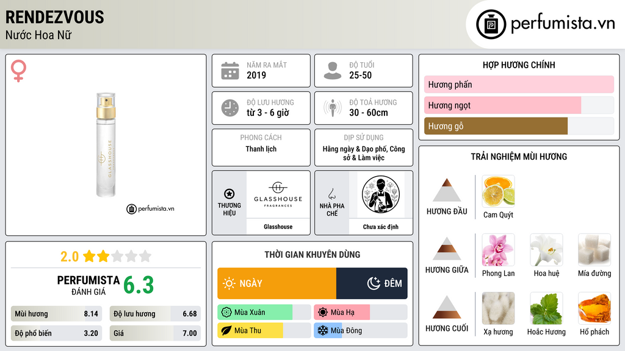
Task: Click the Chưa xác định perfumer label
Action: pos(381,227)
